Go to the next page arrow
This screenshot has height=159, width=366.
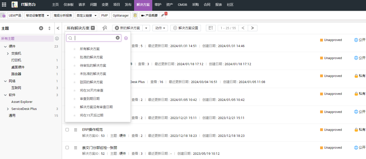(x=253, y=28)
